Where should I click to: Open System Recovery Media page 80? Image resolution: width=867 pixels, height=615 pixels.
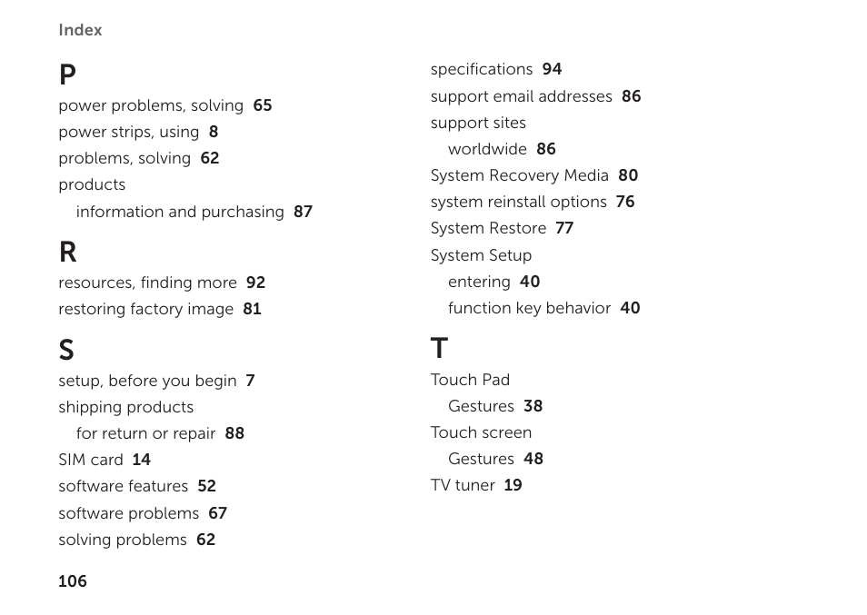tap(534, 175)
